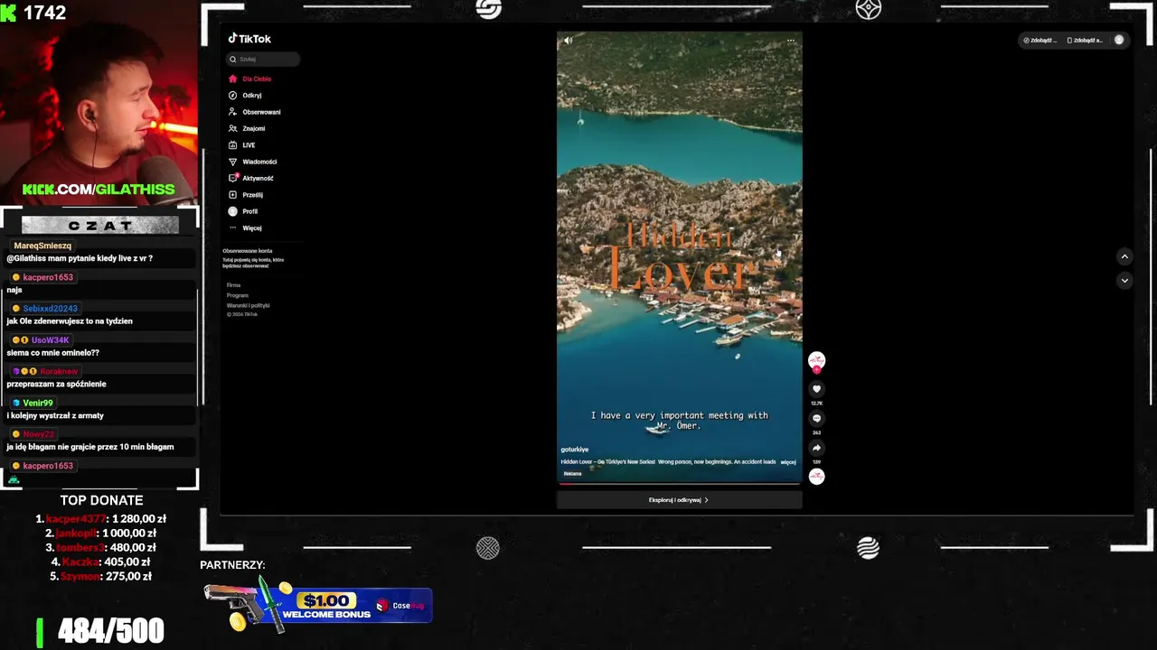Click the Szukaj search field

pos(263,59)
